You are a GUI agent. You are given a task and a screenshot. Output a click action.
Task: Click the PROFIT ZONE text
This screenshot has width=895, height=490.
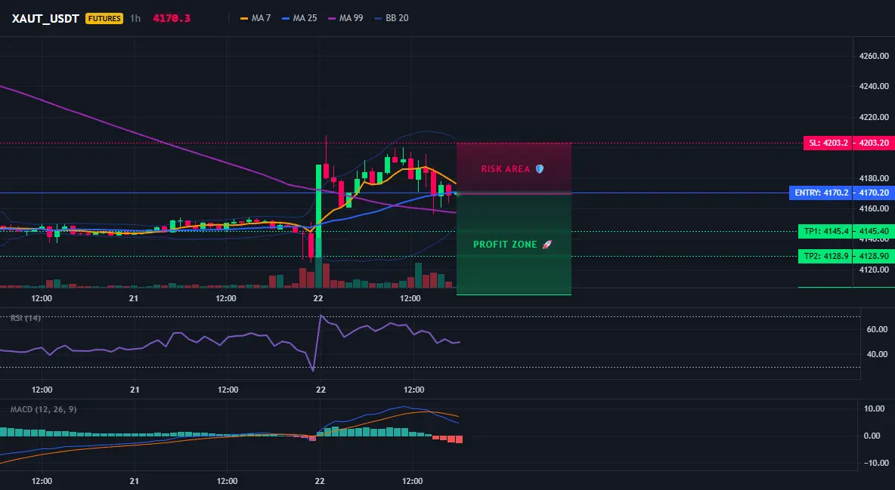[505, 244]
